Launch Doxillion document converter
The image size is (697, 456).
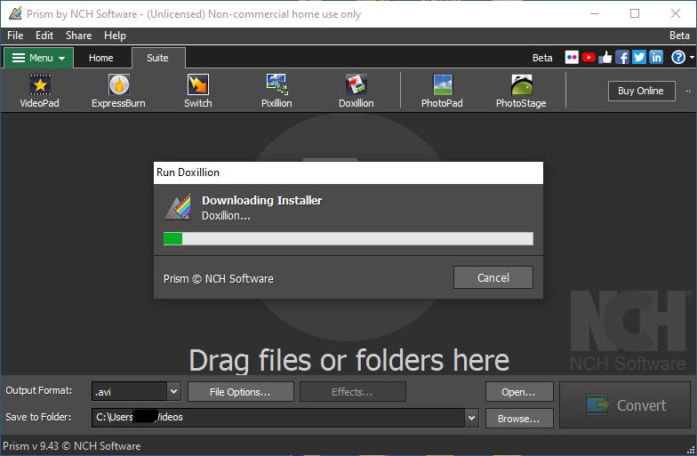(x=356, y=91)
